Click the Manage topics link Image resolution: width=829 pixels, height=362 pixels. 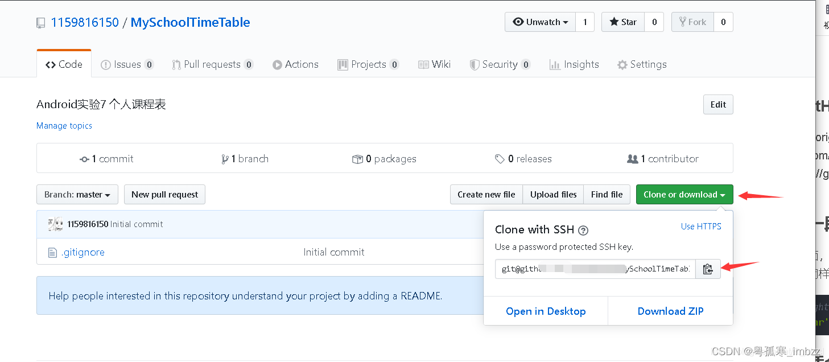[64, 126]
